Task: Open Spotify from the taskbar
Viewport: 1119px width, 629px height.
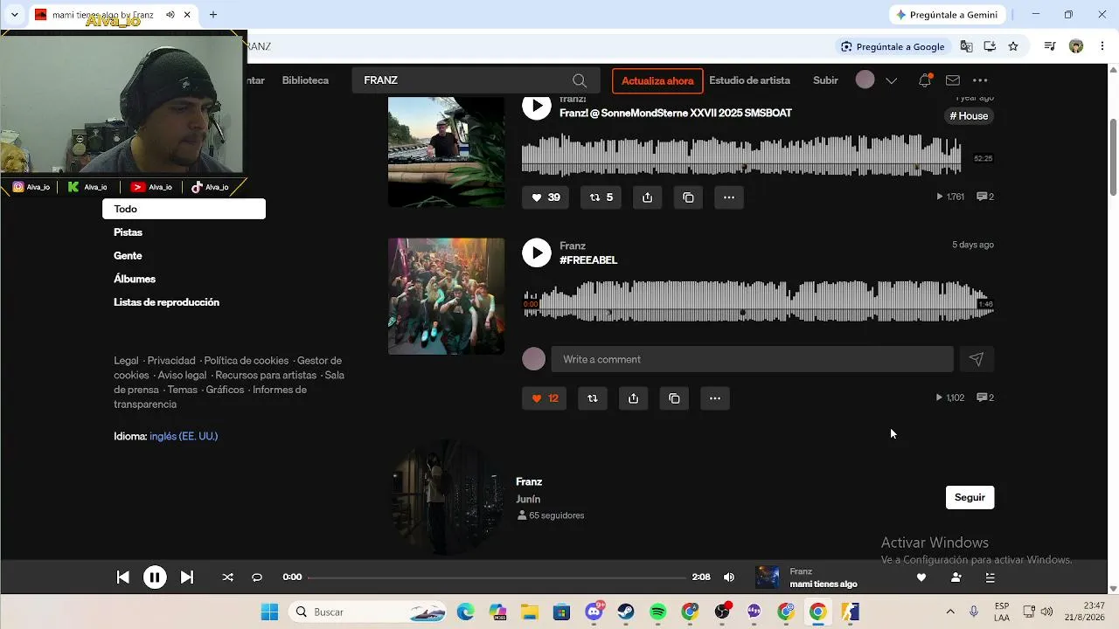Action: click(x=658, y=612)
